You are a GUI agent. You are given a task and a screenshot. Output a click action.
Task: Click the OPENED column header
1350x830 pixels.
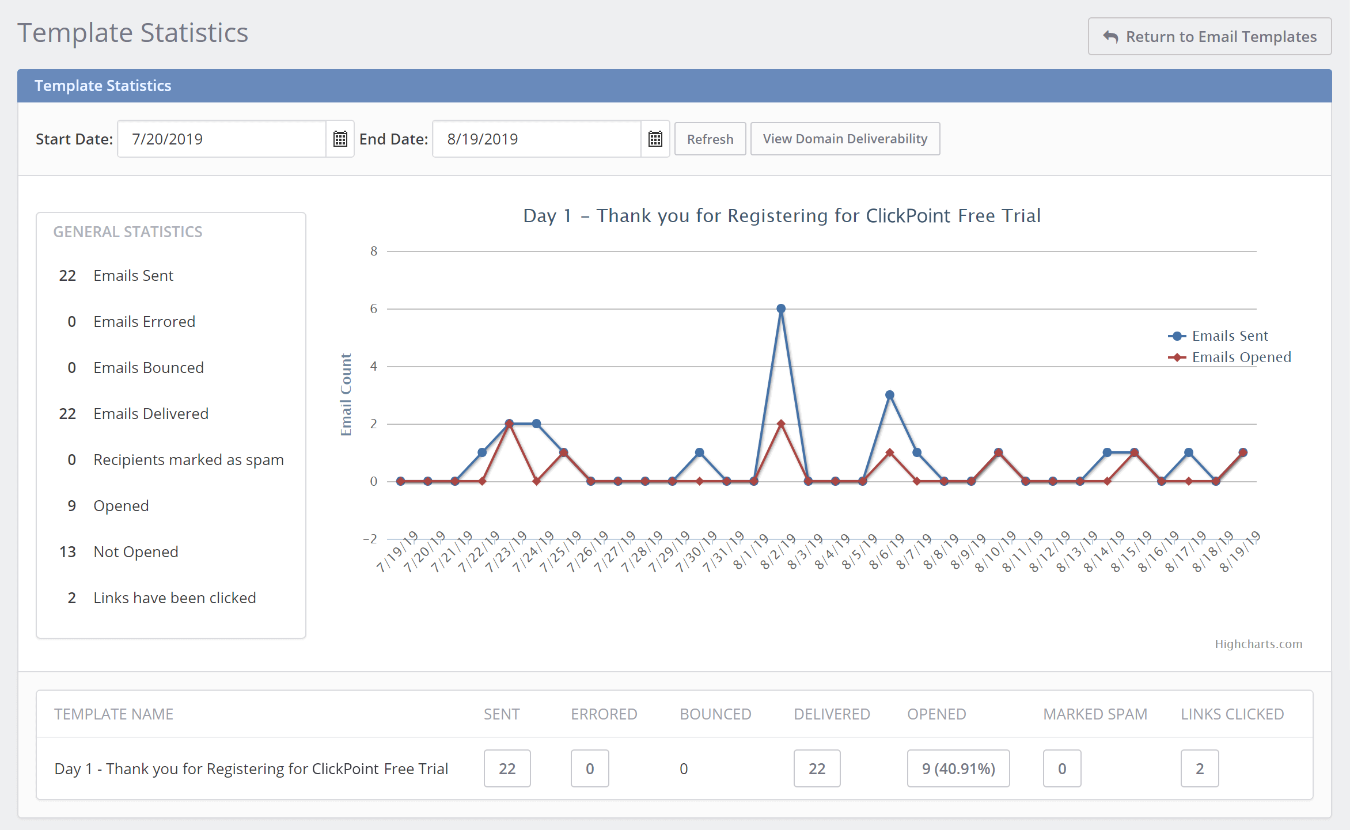pos(936,714)
